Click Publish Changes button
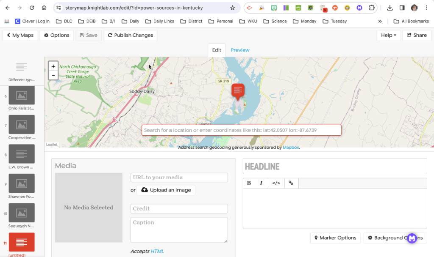Screen dimensions: 434x257 [131, 35]
